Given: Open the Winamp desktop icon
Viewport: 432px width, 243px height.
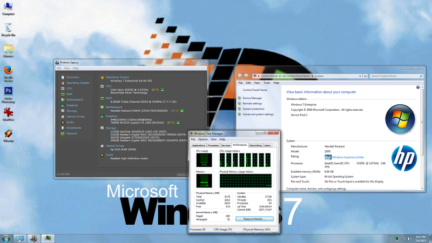Looking at the screenshot, I should click(8, 136).
